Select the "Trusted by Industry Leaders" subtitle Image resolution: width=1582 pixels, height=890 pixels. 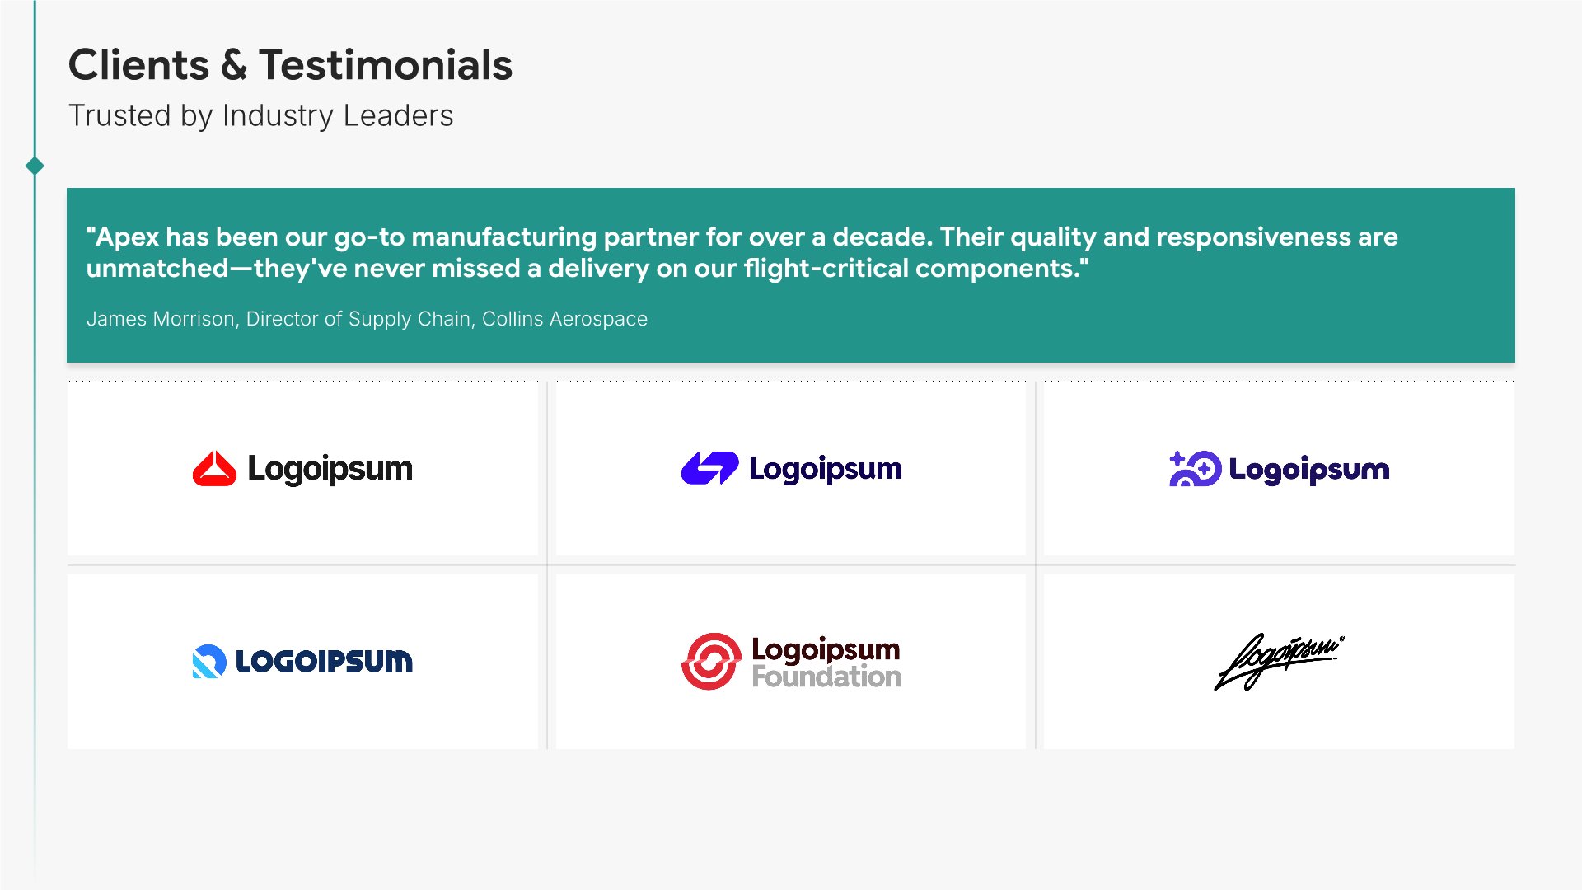coord(260,116)
